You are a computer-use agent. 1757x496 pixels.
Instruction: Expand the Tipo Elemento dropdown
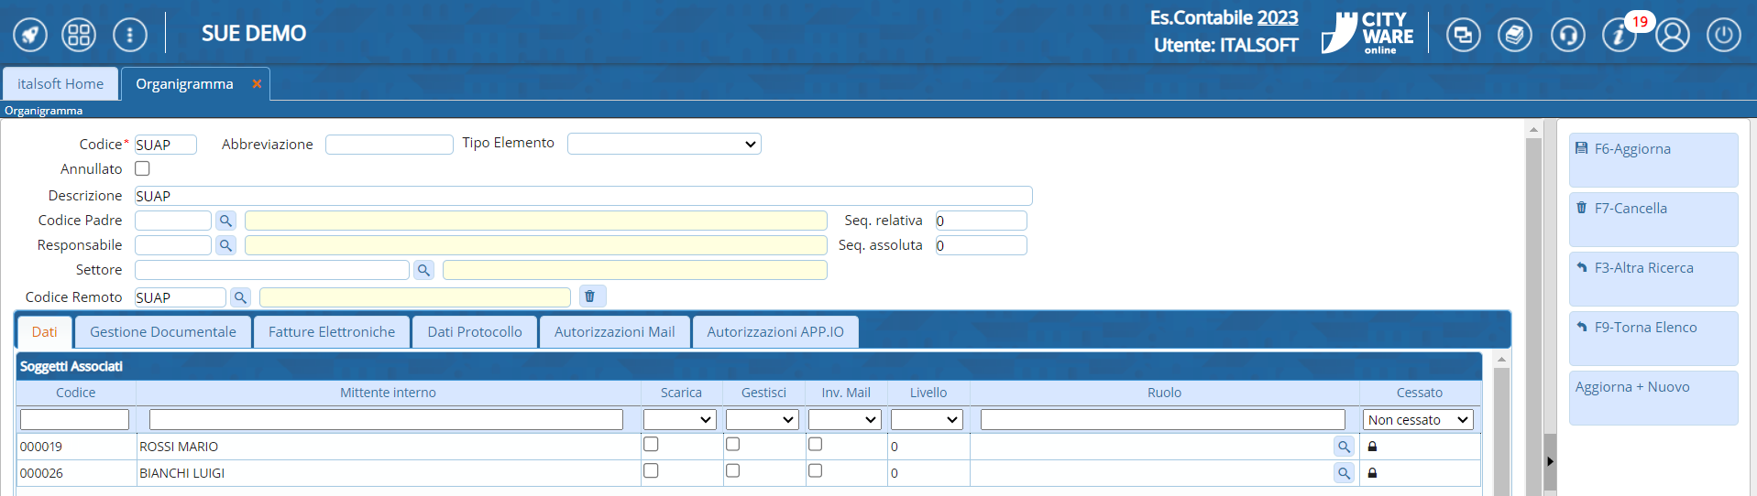tap(664, 144)
